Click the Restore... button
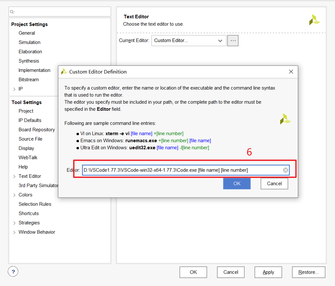The width and height of the screenshot is (335, 286). pos(308,272)
